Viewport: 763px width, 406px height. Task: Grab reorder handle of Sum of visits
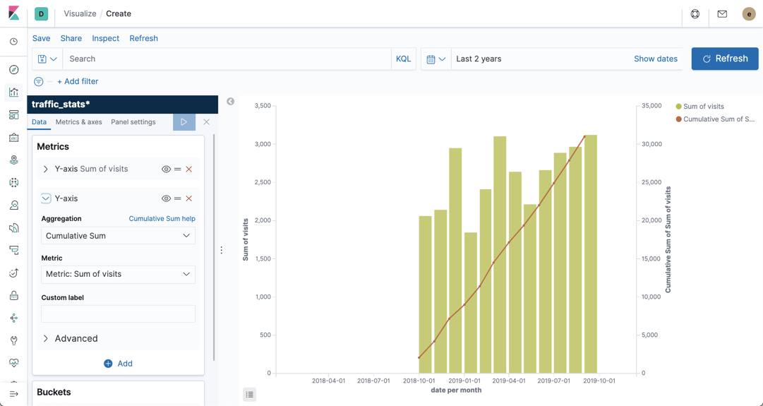tap(178, 169)
